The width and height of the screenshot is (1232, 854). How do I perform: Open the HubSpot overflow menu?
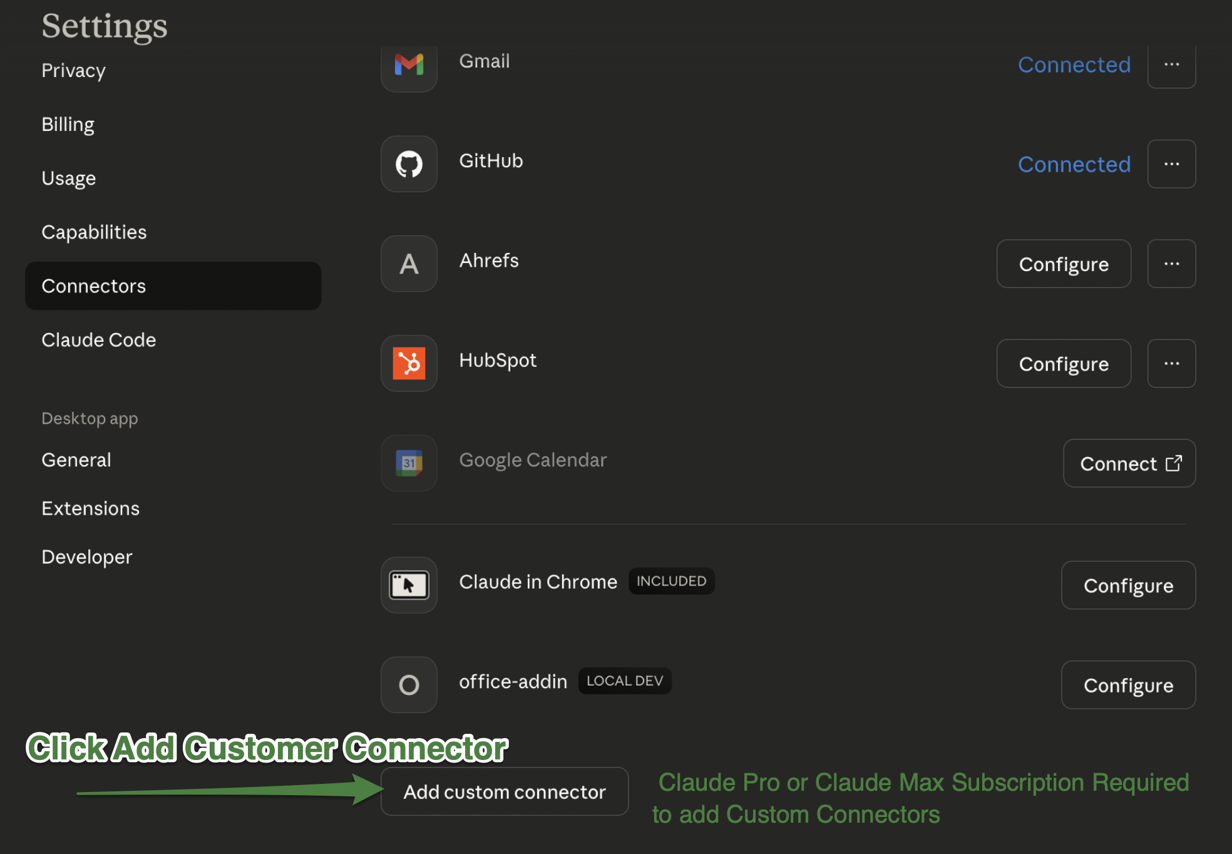tap(1171, 363)
